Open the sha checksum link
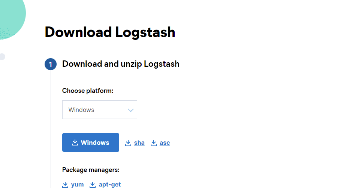Viewport: 361px width, 188px height. tap(139, 142)
